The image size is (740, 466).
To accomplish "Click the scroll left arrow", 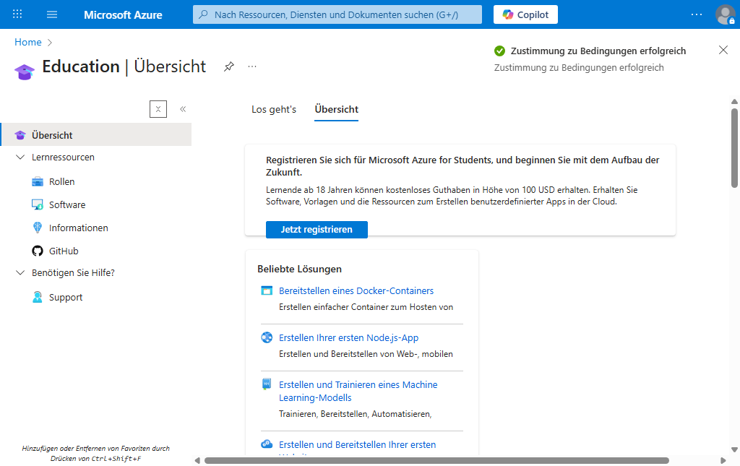I will pyautogui.click(x=197, y=460).
